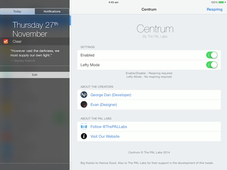
Task: Click the orange Clear app checkmark icon
Action: point(6,41)
